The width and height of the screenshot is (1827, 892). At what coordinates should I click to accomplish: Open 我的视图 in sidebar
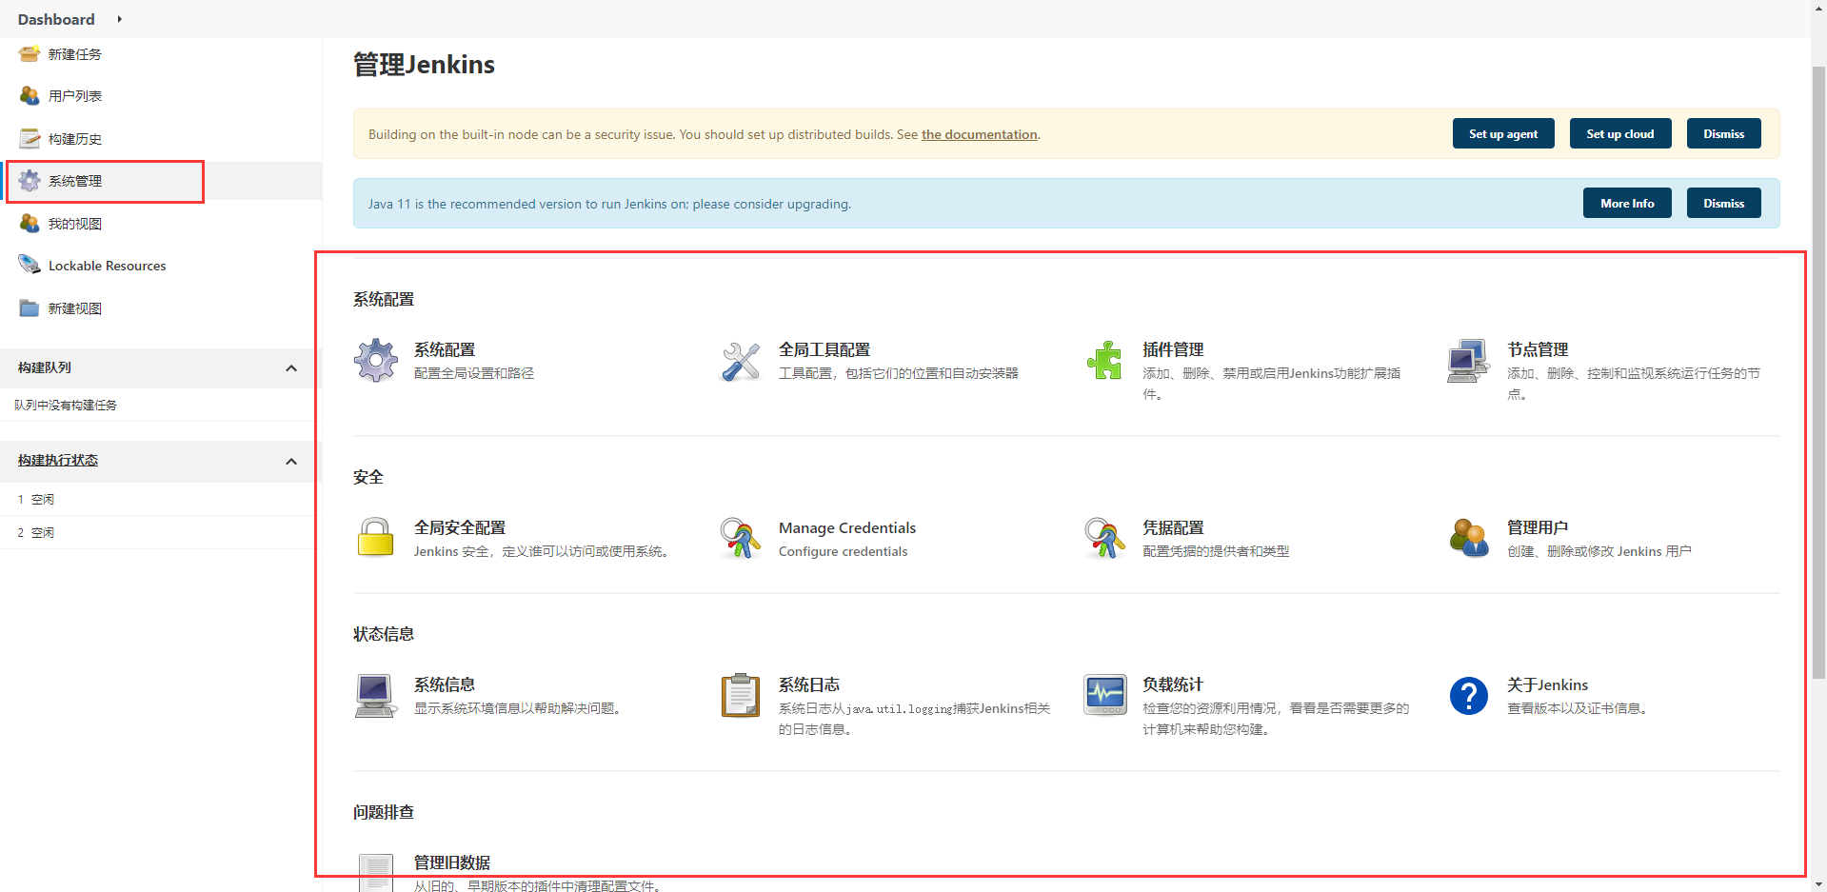75,224
